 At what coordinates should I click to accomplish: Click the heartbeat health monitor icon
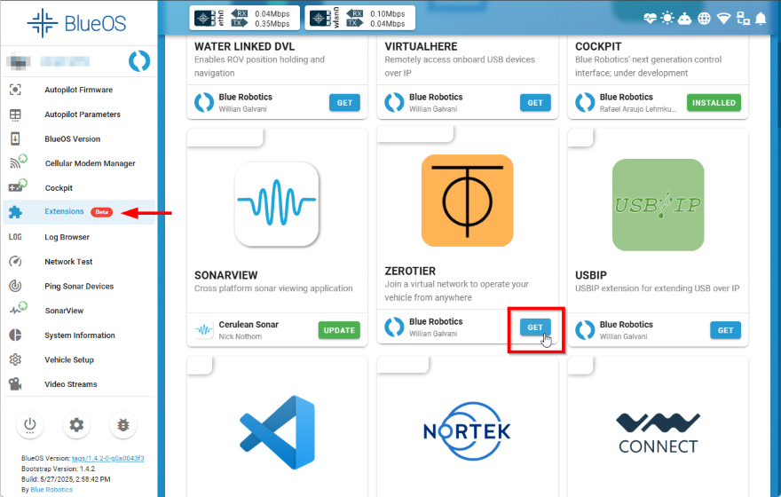point(650,19)
